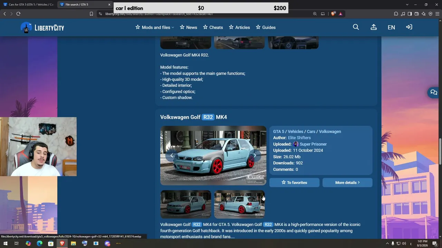Open Microsoft Store from the taskbar
The width and height of the screenshot is (442, 248).
[x=51, y=244]
